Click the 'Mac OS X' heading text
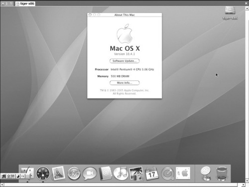This screenshot has height=187, width=249. 124,48
